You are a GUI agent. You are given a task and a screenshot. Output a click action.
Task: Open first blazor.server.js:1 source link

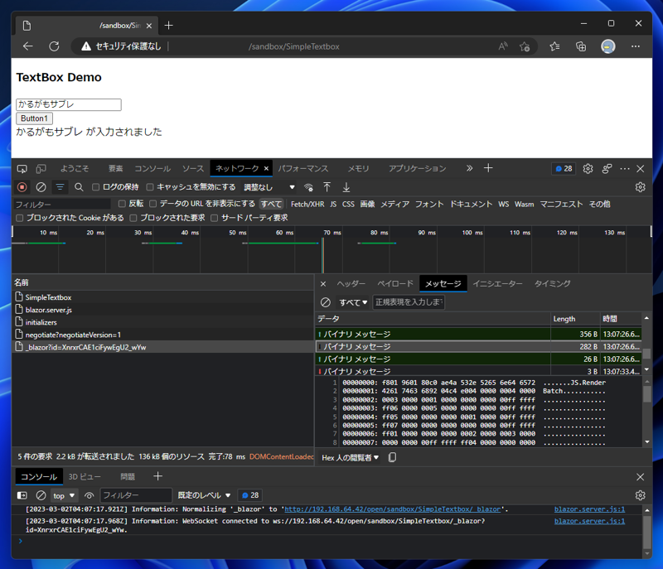tap(589, 509)
